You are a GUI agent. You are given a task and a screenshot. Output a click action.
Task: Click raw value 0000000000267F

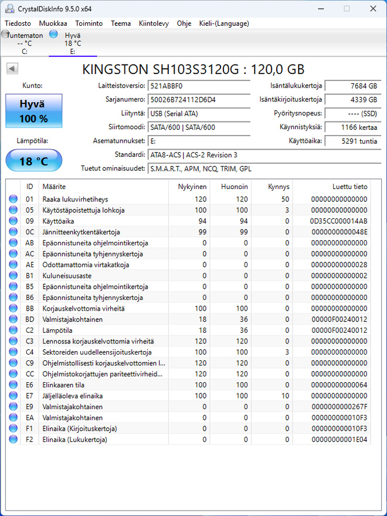click(339, 407)
